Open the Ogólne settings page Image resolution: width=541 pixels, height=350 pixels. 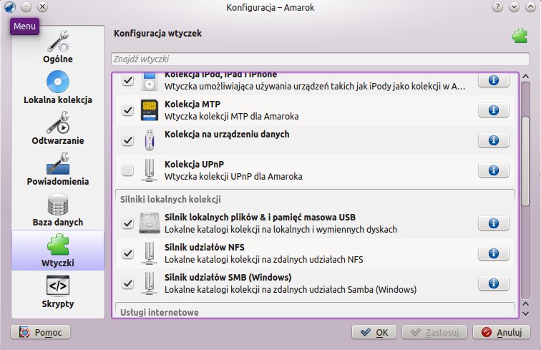[58, 46]
